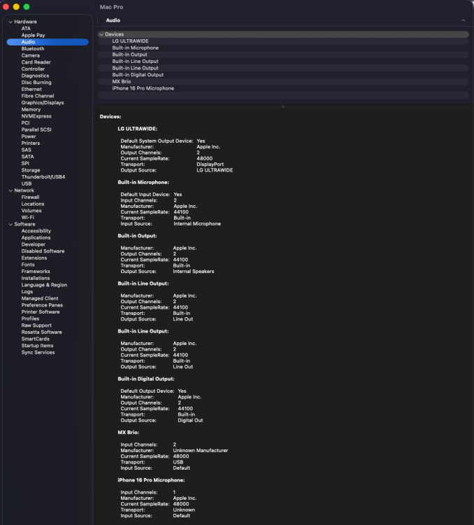Screen dimensions: 474x525
Task: Select the highlighted Audio sidebar item
Action: (x=48, y=42)
